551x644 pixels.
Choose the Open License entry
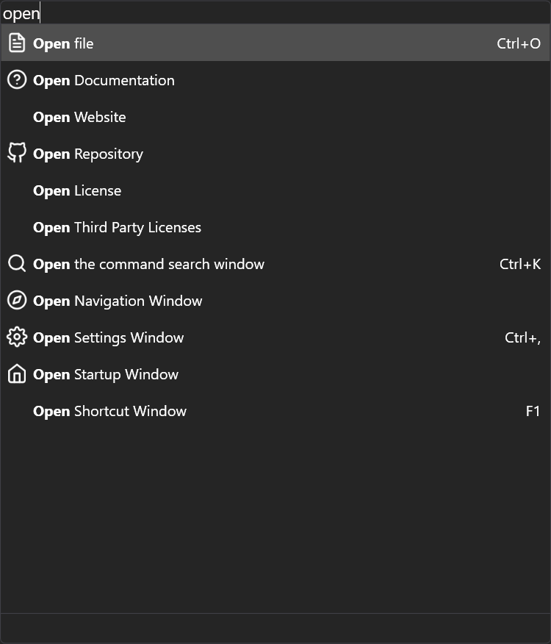point(77,190)
